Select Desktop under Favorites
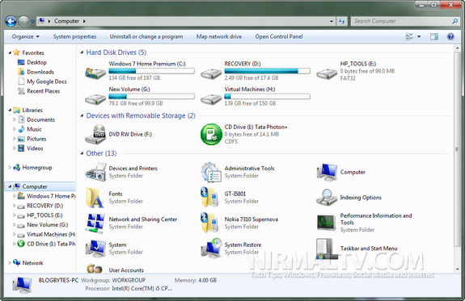 (x=36, y=62)
